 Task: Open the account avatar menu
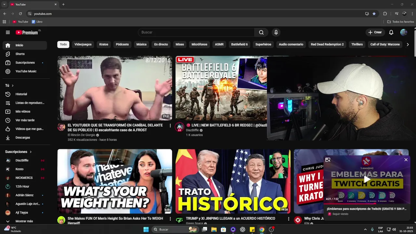404,32
